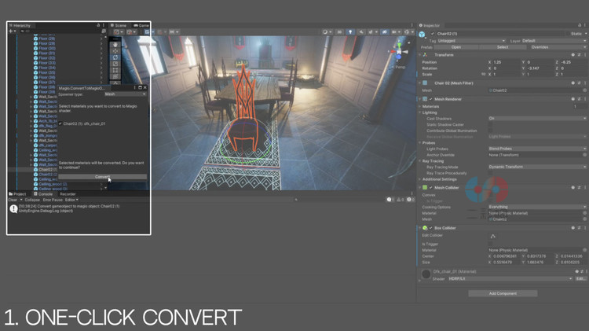Click the Convert button
The height and width of the screenshot is (331, 589).
pyautogui.click(x=103, y=177)
